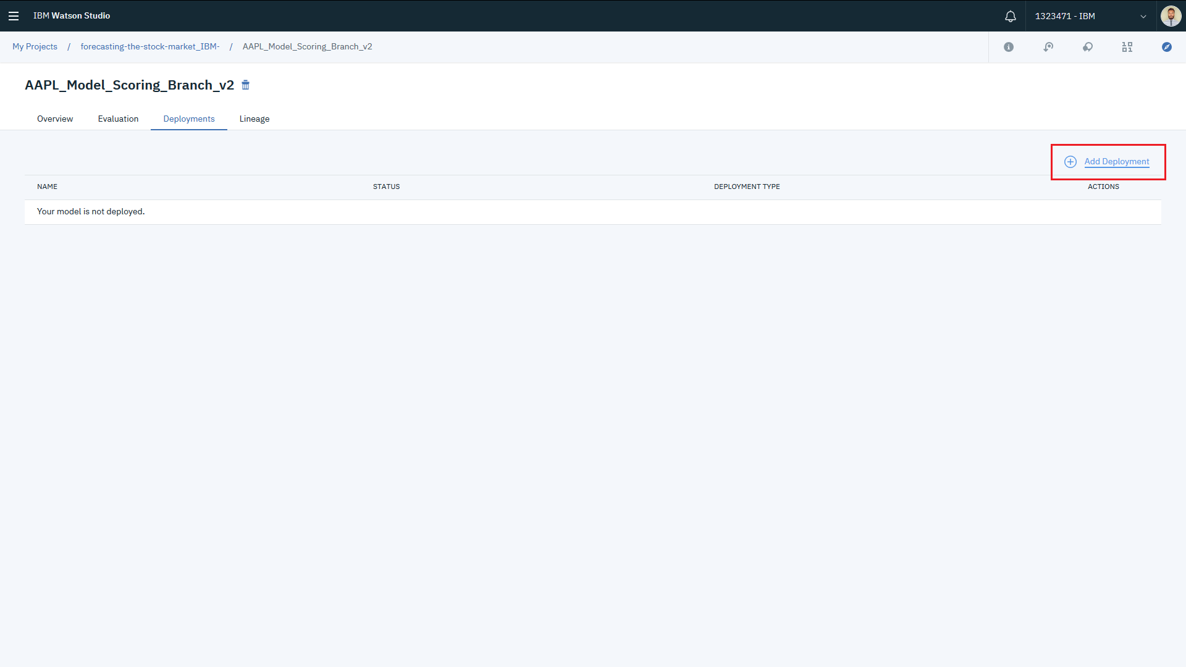
Task: Switch to the Overview tab
Action: (x=55, y=119)
